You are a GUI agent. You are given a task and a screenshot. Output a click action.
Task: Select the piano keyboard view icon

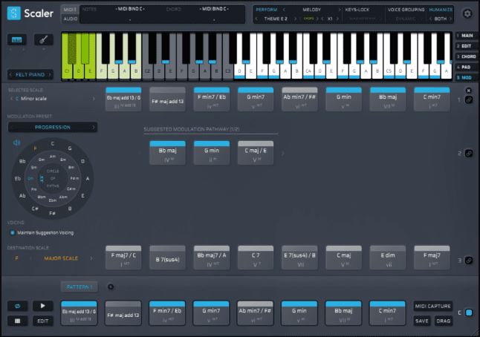point(17,40)
